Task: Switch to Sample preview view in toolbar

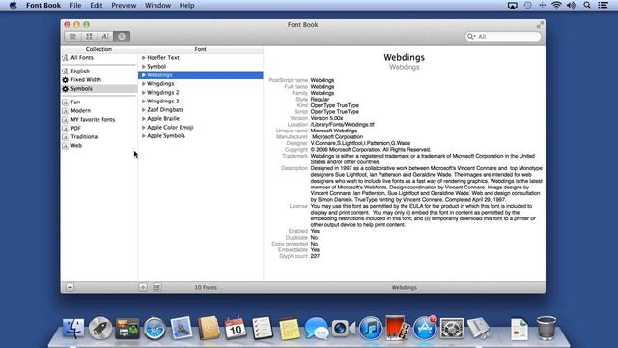Action: pyautogui.click(x=73, y=37)
